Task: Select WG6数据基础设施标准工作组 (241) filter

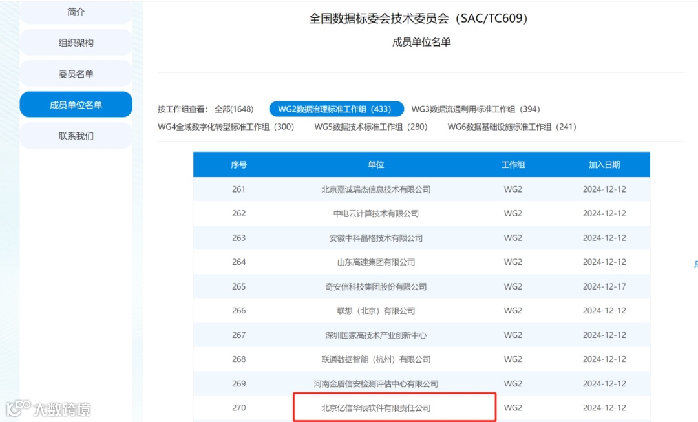Action: (x=512, y=127)
